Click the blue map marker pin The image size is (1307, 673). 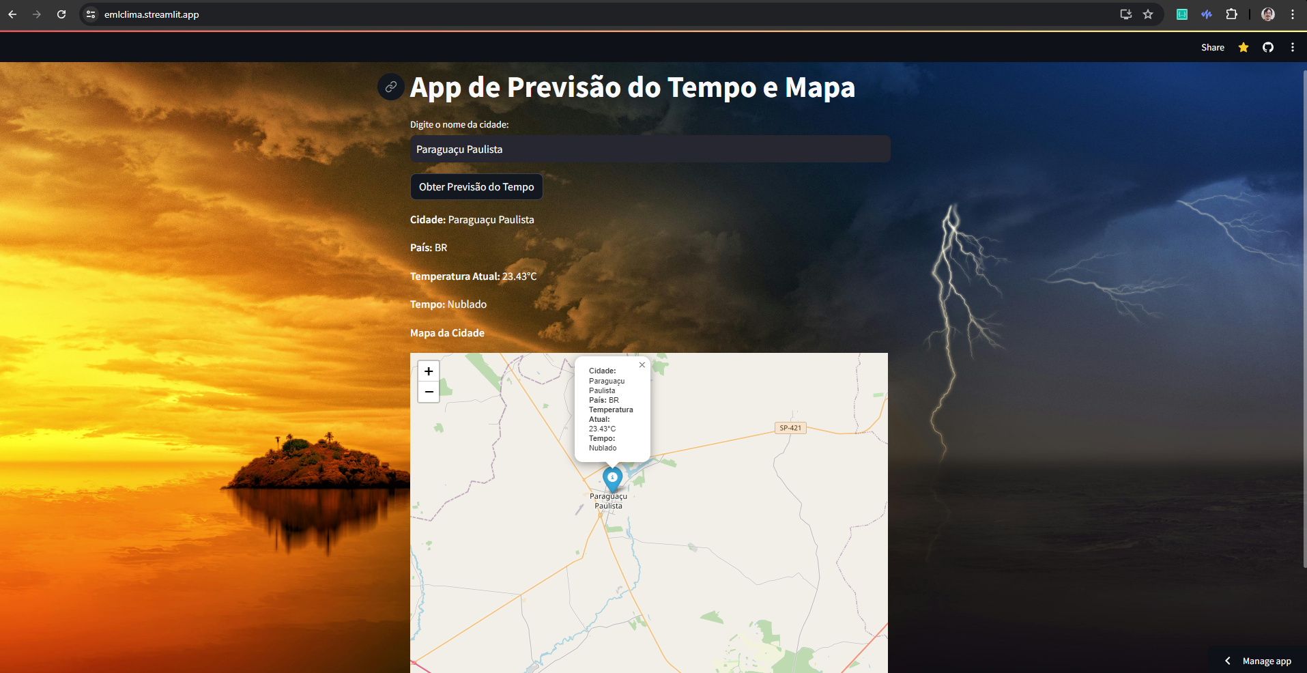pyautogui.click(x=613, y=479)
